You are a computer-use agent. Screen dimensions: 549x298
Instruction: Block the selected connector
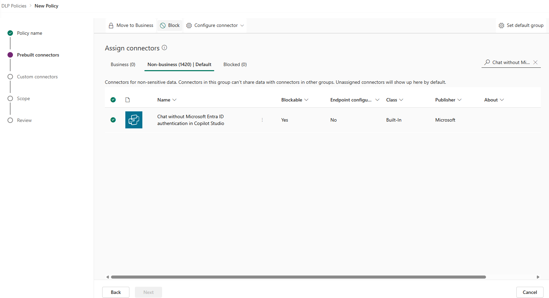[170, 26]
